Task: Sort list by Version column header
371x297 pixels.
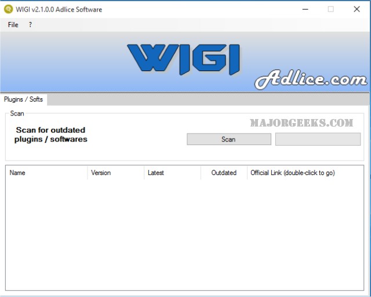Action: coord(116,173)
